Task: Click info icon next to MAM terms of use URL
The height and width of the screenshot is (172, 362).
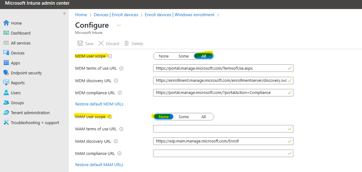Action: click(x=121, y=129)
